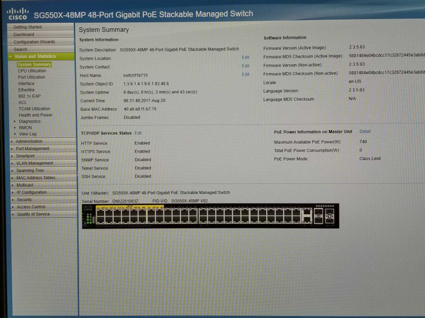This screenshot has height=318, width=425.
Task: Open ACL statistics page
Action: 22,102
